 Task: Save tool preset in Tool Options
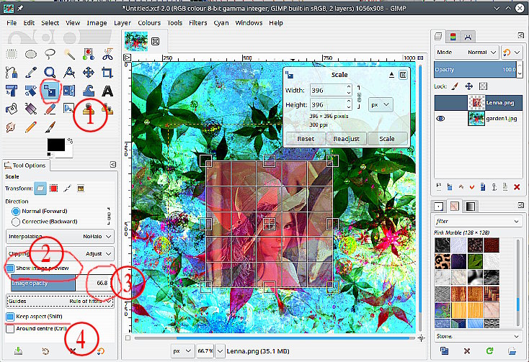point(19,351)
